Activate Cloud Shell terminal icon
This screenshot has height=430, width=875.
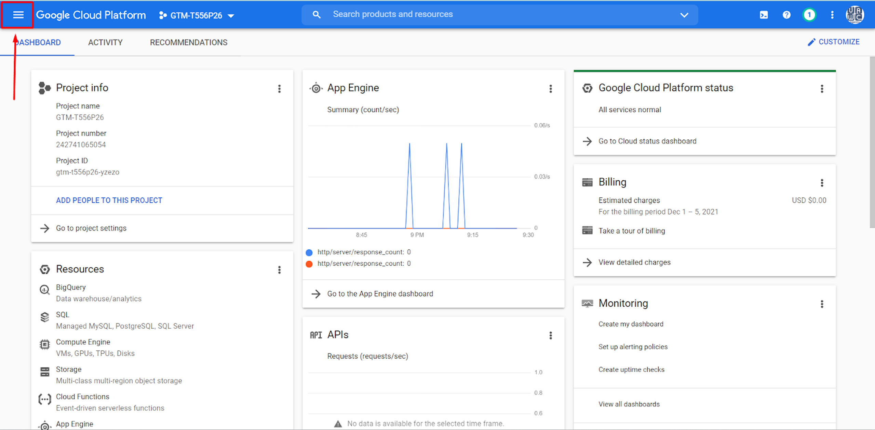pyautogui.click(x=764, y=15)
